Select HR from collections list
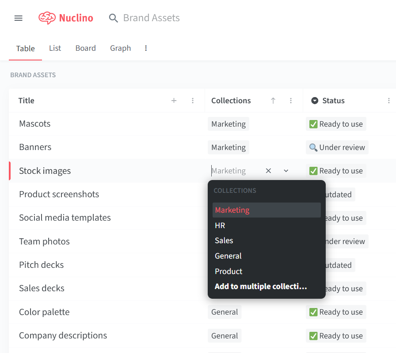Screen dimensions: 396x353 [220, 225]
